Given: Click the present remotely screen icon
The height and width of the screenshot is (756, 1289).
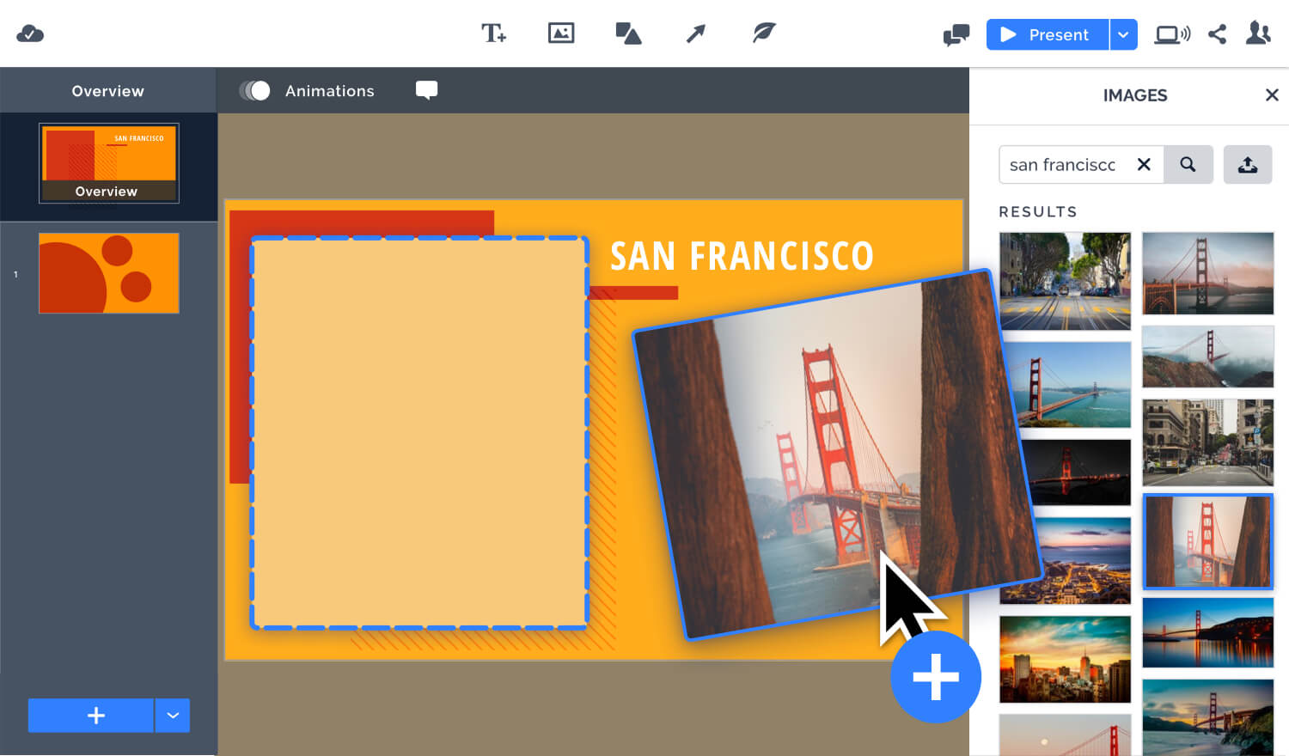Looking at the screenshot, I should click(1172, 34).
